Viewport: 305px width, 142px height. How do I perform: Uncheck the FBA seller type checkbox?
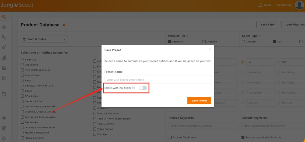click(274, 41)
